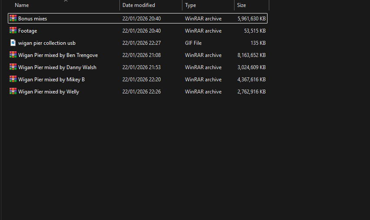Click the archive icon for Danny Walsh mix
This screenshot has width=370, height=220.
tap(13, 67)
